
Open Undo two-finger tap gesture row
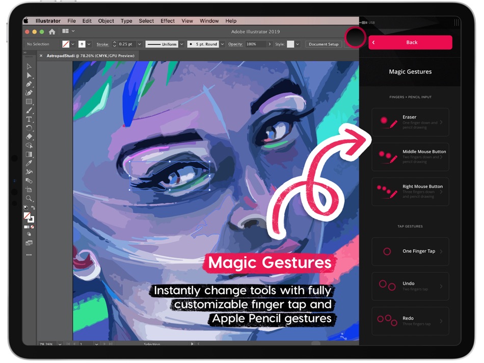410,286
